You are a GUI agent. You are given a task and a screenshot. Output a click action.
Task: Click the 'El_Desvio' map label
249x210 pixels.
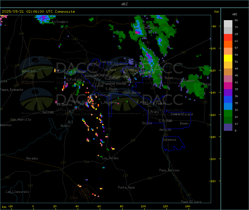[x=65, y=105]
